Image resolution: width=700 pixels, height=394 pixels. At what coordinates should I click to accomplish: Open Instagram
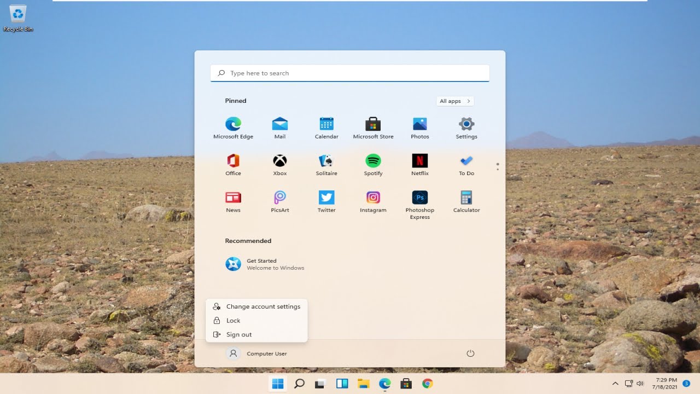[373, 201]
